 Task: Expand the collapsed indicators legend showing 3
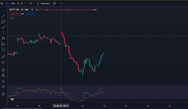pyautogui.click(x=12, y=18)
